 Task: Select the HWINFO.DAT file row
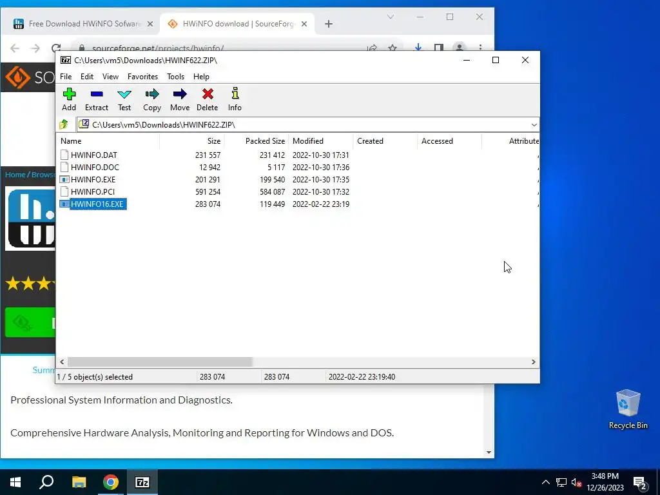(x=297, y=155)
